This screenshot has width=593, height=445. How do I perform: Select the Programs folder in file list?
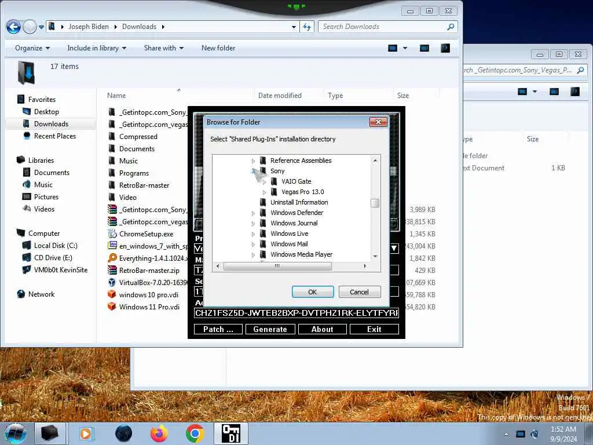pos(134,173)
